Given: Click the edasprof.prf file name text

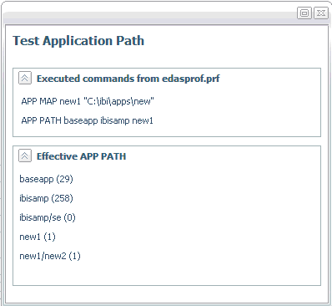Looking at the screenshot, I should (x=191, y=79).
